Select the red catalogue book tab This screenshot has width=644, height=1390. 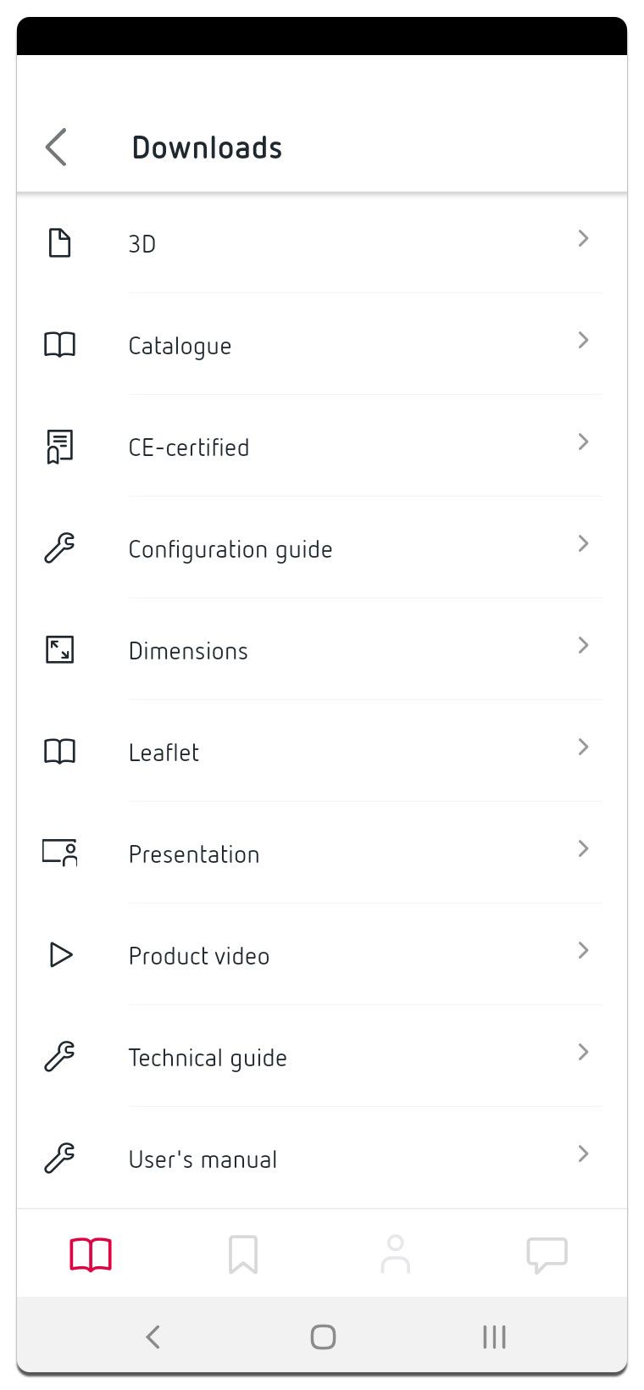91,1254
